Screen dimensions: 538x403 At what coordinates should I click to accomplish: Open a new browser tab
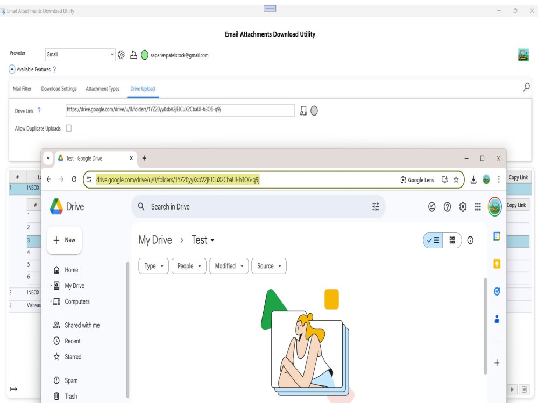[144, 158]
